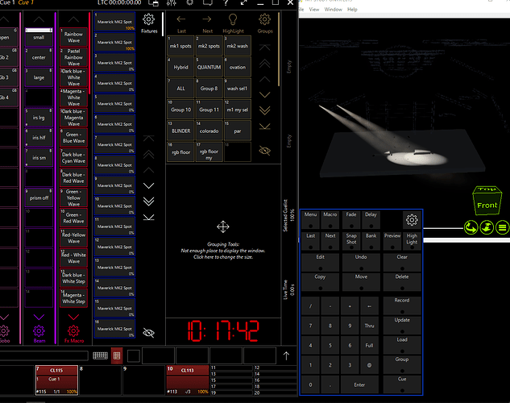
Task: Open the red Fx Macro gear icon
Action: 73,330
